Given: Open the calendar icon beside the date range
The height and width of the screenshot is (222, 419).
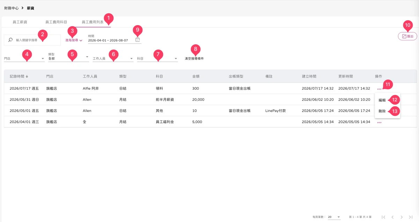Looking at the screenshot, I should click(x=138, y=40).
